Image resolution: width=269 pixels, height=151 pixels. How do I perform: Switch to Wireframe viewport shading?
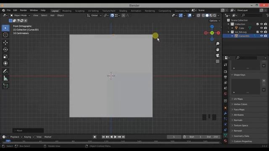click(x=203, y=16)
